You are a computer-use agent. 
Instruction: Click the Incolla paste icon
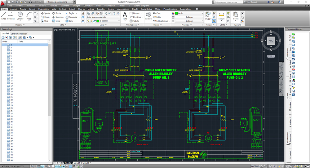[x=236, y=16]
